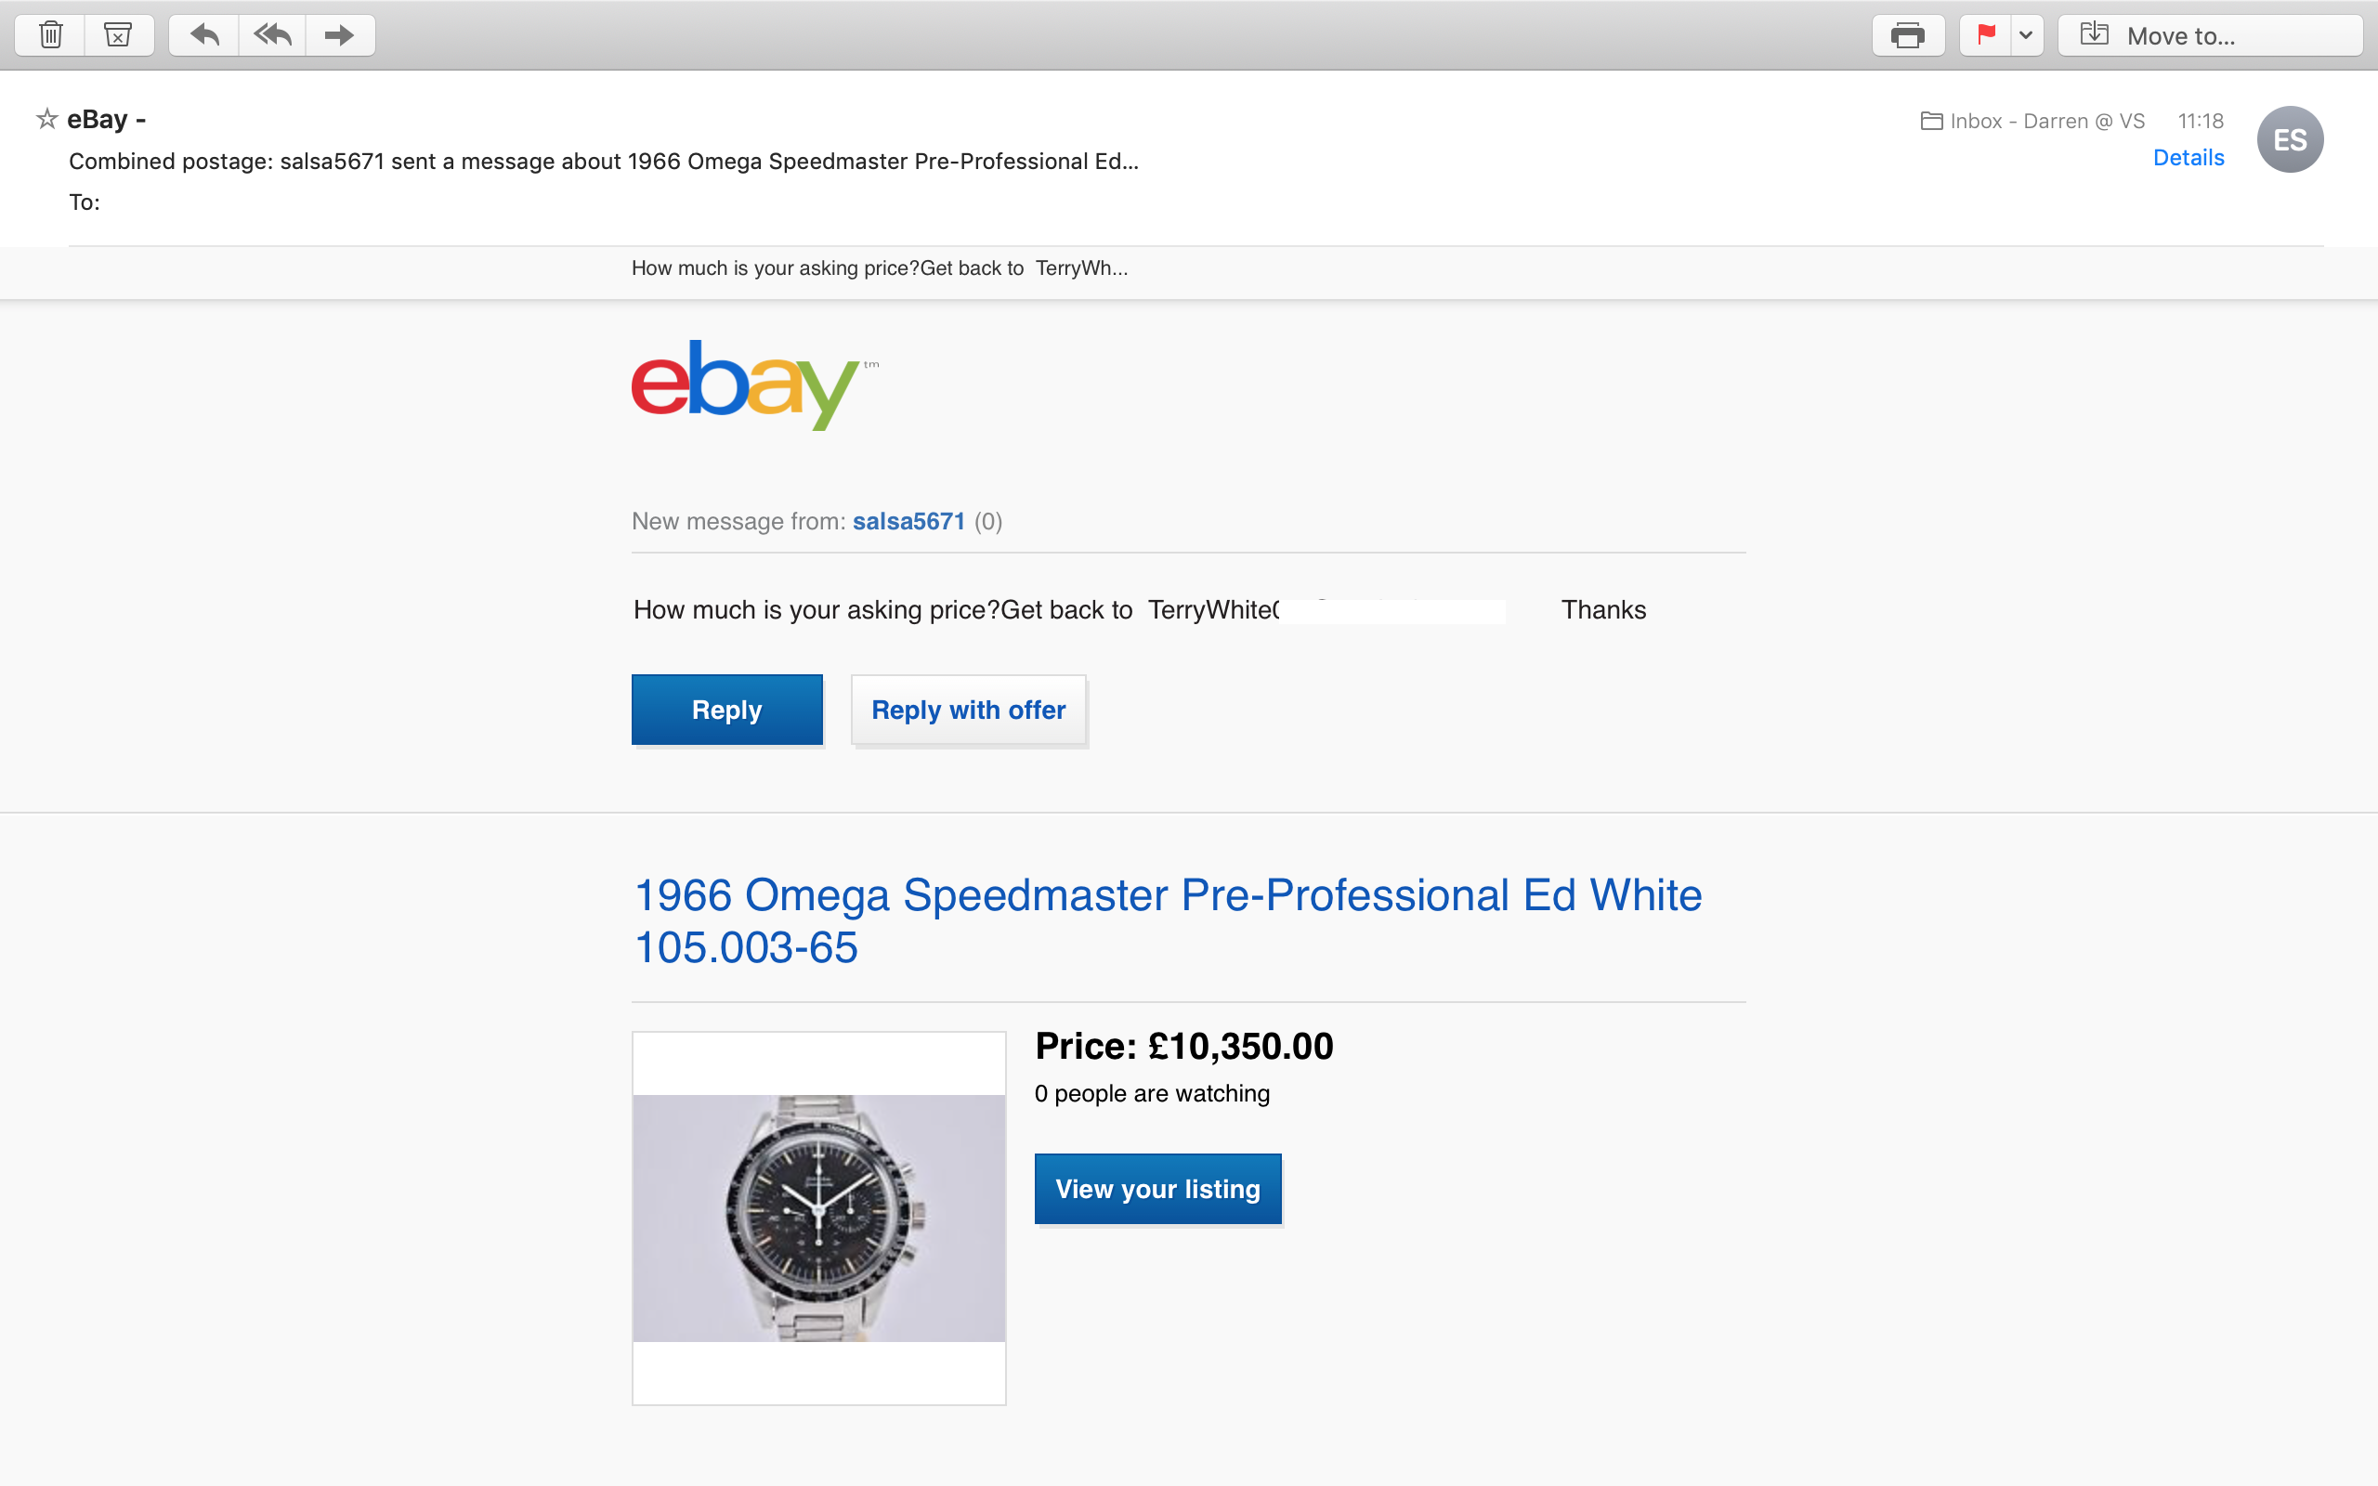The width and height of the screenshot is (2378, 1486).
Task: Open the Move to... dropdown
Action: click(x=2210, y=35)
